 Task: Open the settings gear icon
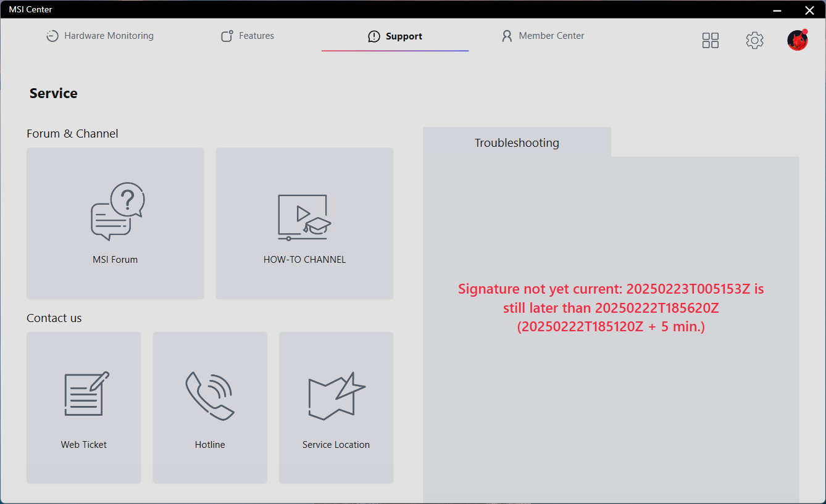[x=754, y=40]
